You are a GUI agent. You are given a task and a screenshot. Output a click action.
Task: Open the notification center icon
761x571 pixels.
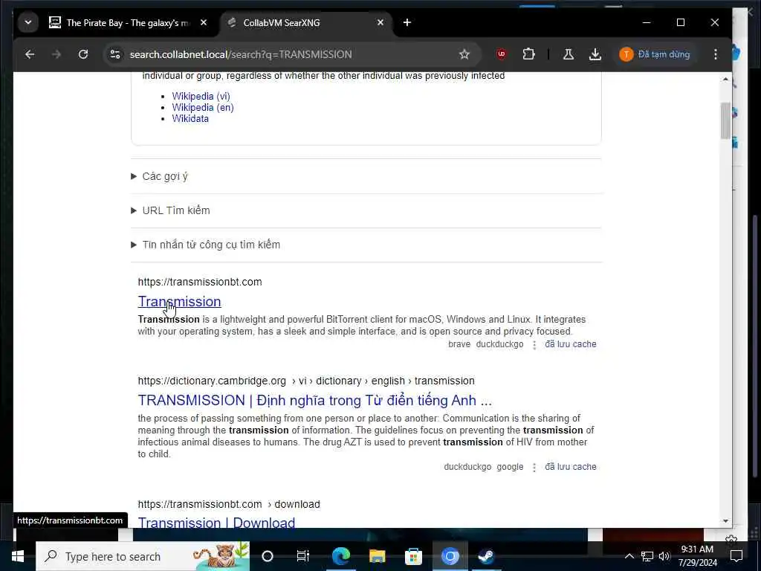click(736, 556)
